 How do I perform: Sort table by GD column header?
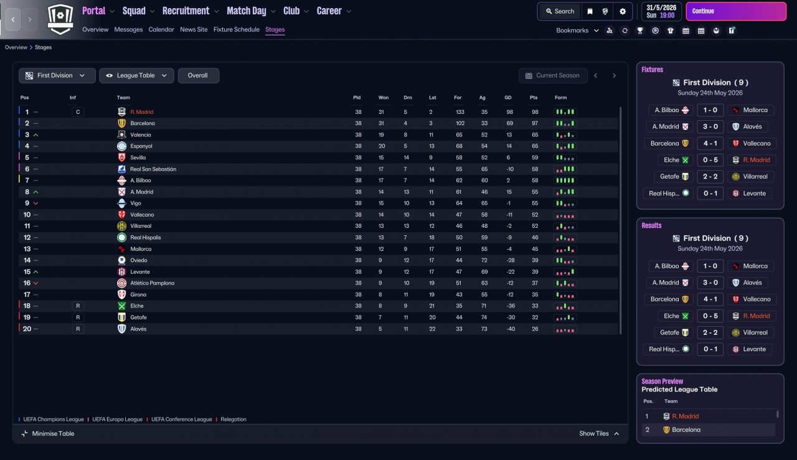[508, 97]
